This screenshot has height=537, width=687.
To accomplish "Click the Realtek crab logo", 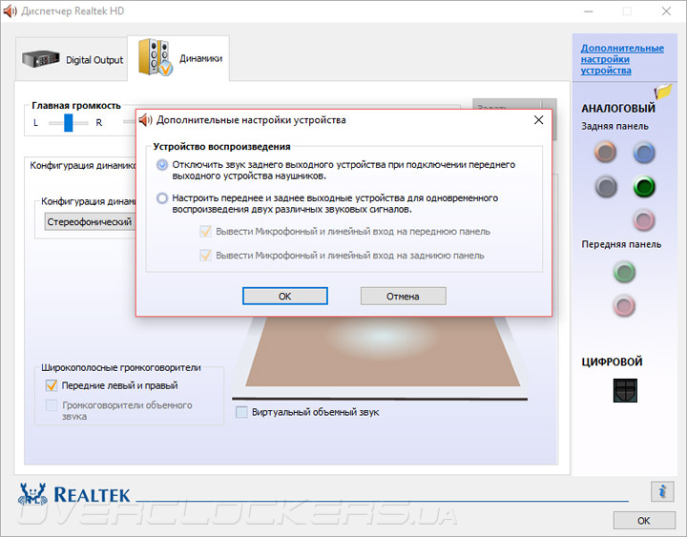I will (x=32, y=494).
